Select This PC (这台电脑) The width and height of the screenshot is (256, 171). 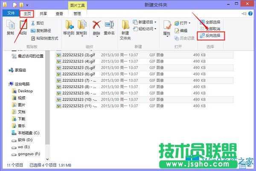(x=19, y=84)
